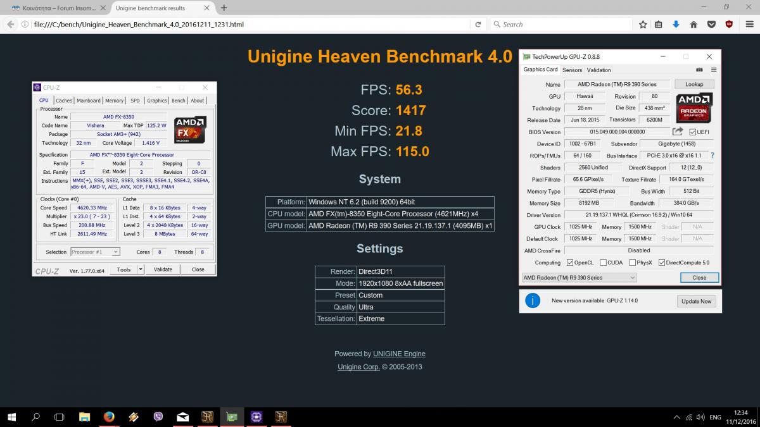The height and width of the screenshot is (427, 760).
Task: Click the browser reload icon
Action: point(478,25)
